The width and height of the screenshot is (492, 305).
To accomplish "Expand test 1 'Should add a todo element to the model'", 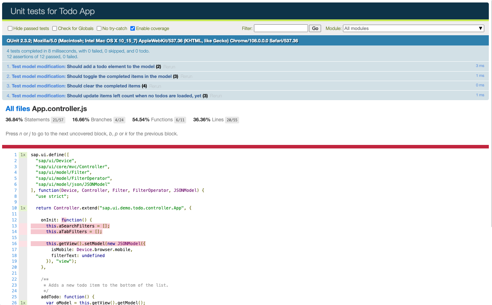I will (111, 66).
